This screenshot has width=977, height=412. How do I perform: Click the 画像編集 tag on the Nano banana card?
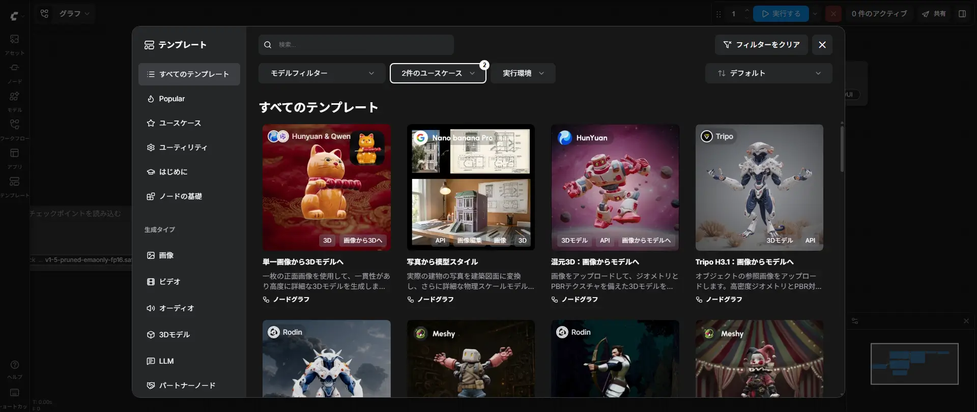469,241
